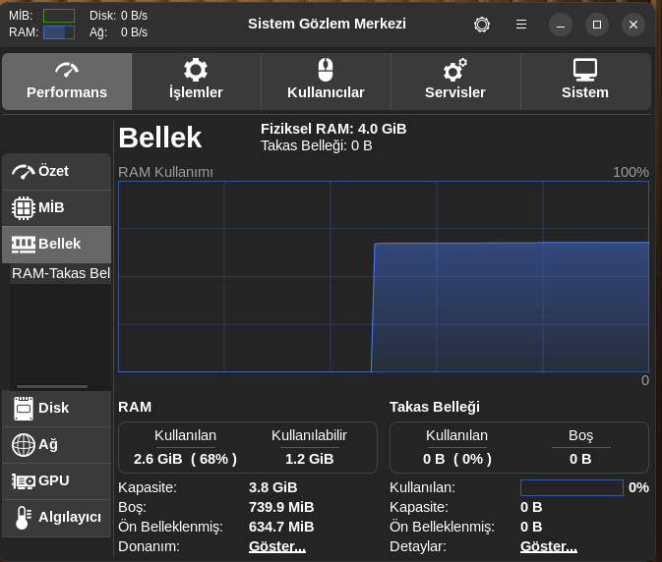Go to the Servisler tab
Viewport: 662px width, 562px height.
(x=454, y=81)
